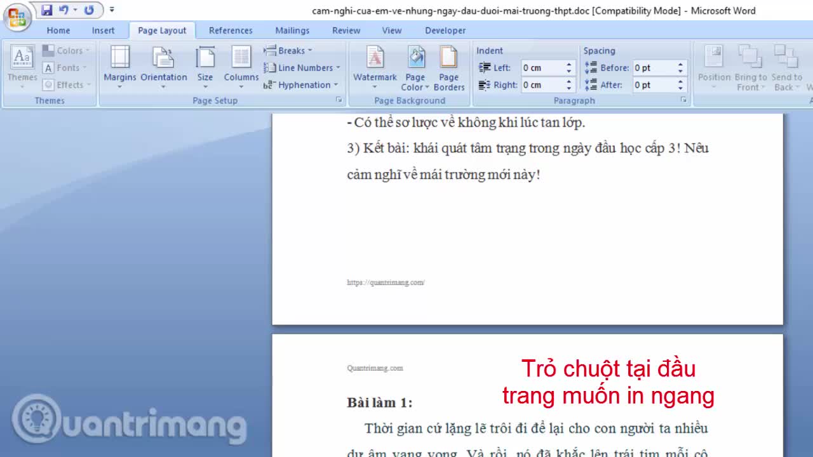Switch to the Insert tab
The width and height of the screenshot is (813, 457).
coord(103,30)
